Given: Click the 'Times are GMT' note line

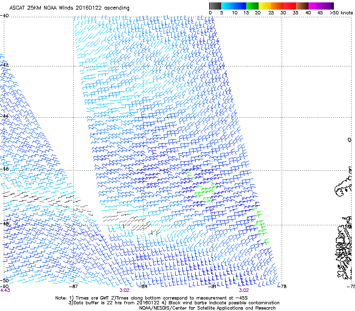Looking at the screenshot, I should 152,298.
